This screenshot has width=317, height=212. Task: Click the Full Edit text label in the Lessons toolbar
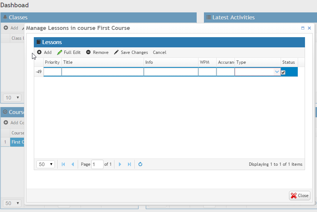[x=72, y=52]
